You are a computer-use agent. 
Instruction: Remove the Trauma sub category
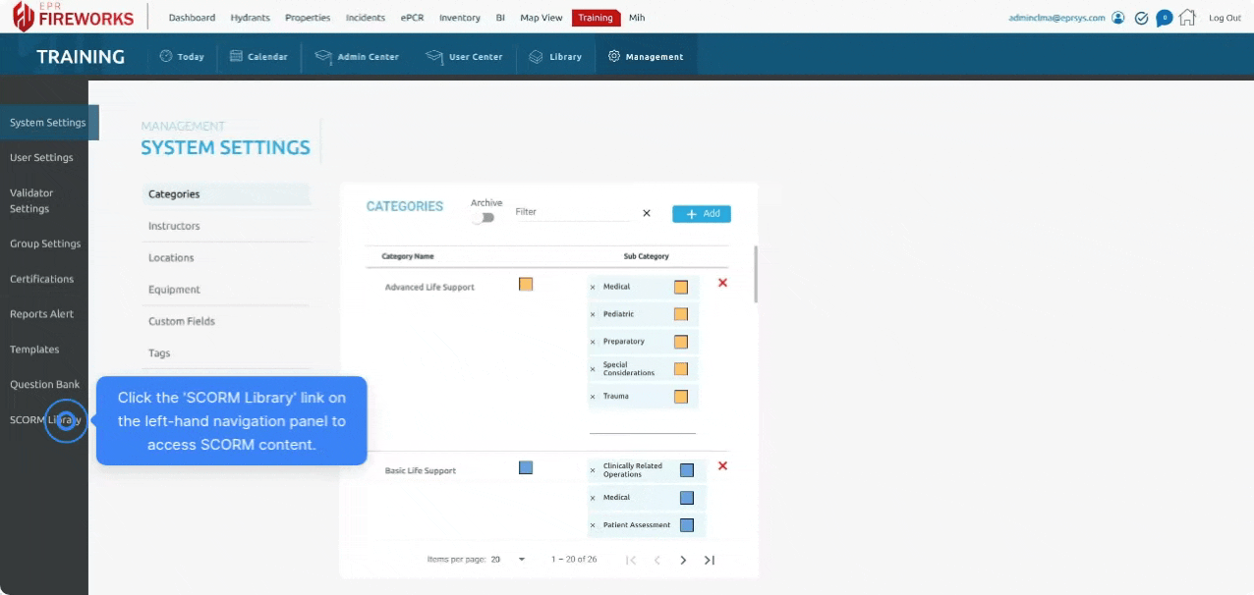tap(593, 397)
